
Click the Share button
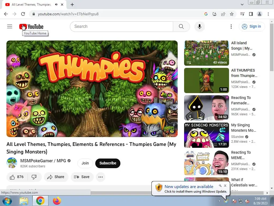click(56, 177)
